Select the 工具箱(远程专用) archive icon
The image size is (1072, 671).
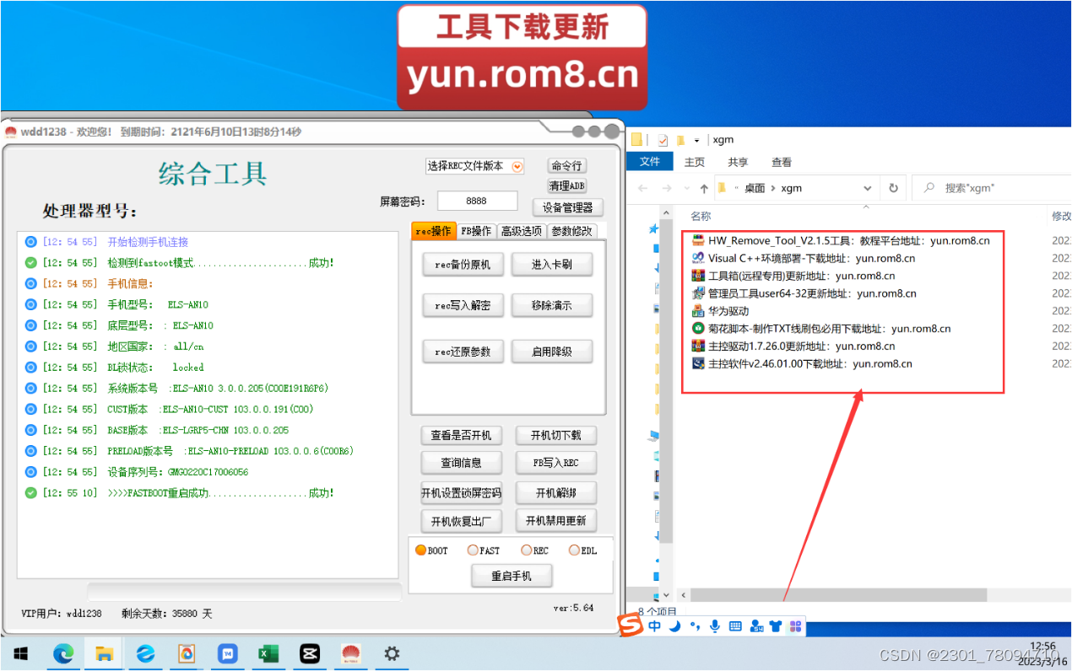(x=698, y=276)
